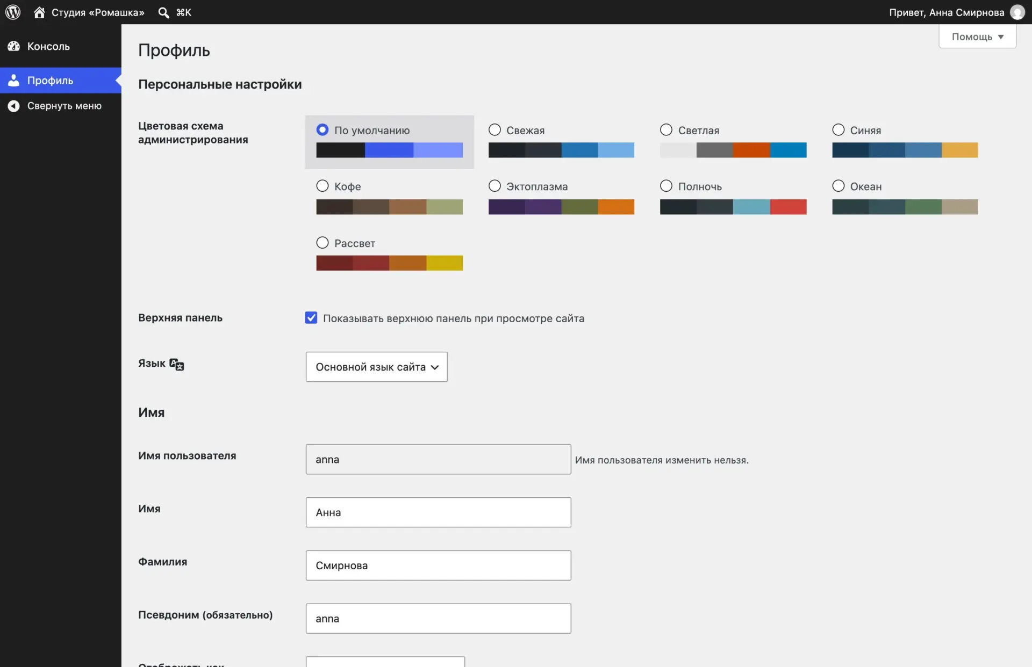Click the Фамилия field containing Смирнова
The image size is (1032, 667).
click(x=438, y=565)
